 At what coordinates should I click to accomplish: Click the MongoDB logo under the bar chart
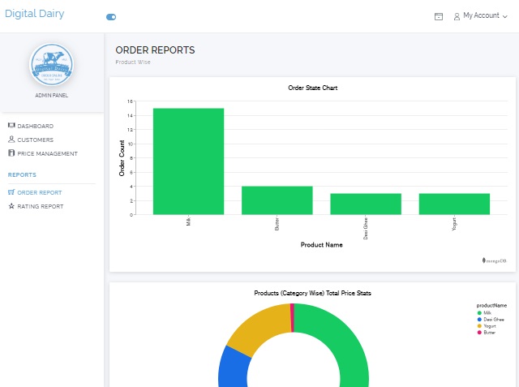[x=494, y=261]
